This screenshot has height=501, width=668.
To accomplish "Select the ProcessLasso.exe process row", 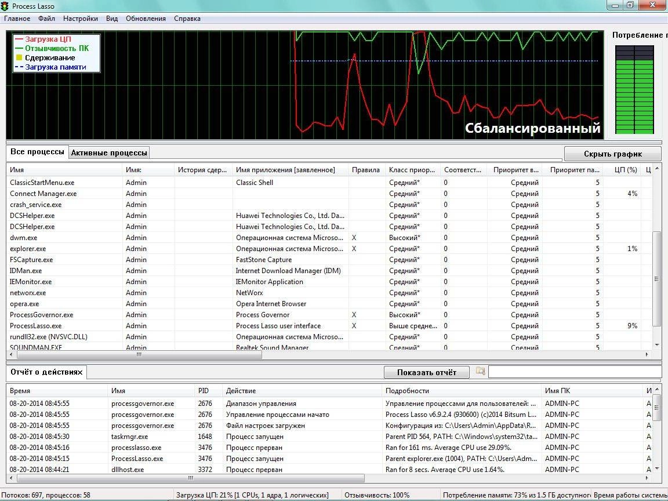I will (x=329, y=326).
